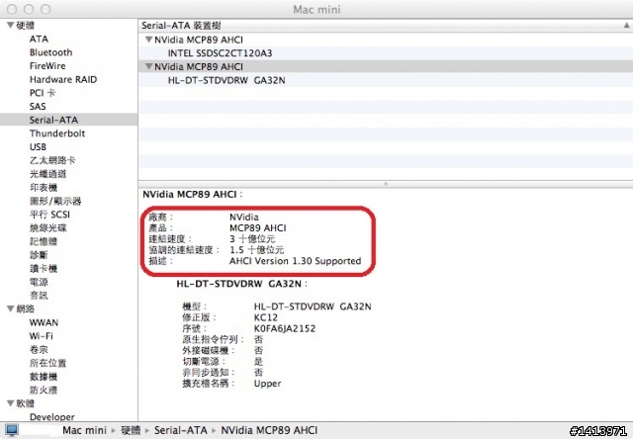The width and height of the screenshot is (633, 439).
Task: Click NVidia MCP89 AHCI in path bar
Action: 269,430
